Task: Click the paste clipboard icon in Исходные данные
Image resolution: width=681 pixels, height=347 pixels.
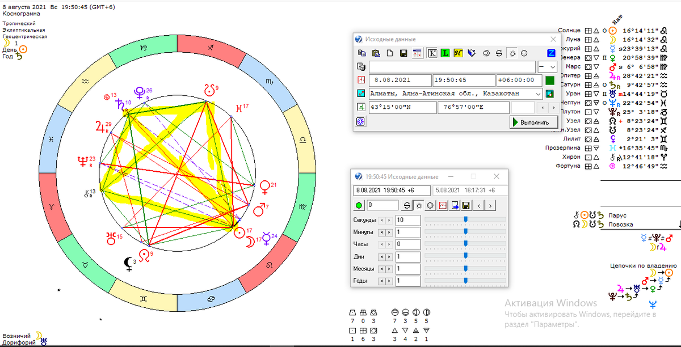Action: click(376, 53)
